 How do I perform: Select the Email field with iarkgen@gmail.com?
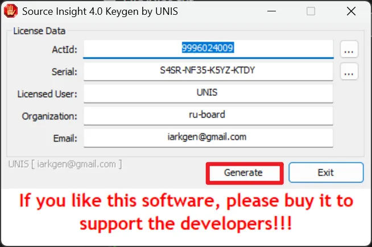pos(208,138)
